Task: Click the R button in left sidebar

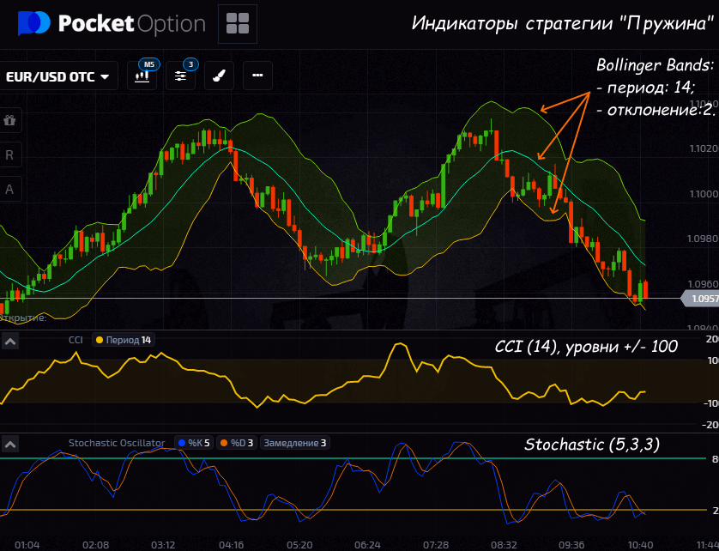Action: point(10,155)
